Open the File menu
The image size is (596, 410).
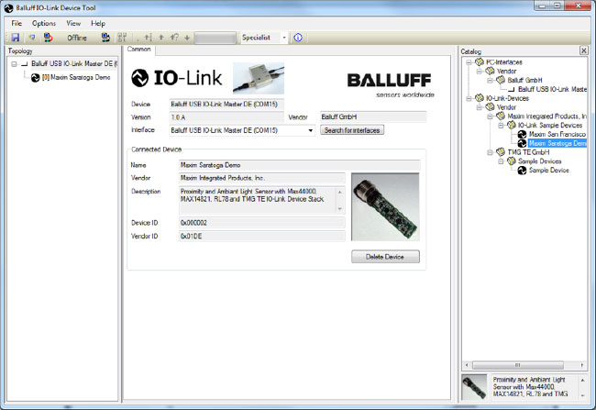point(17,23)
